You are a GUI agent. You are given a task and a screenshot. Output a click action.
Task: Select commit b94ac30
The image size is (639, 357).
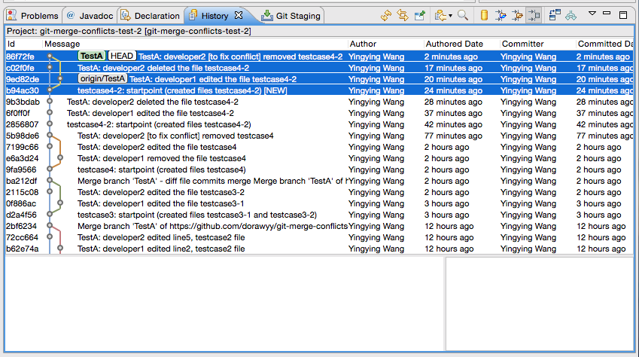pos(319,90)
